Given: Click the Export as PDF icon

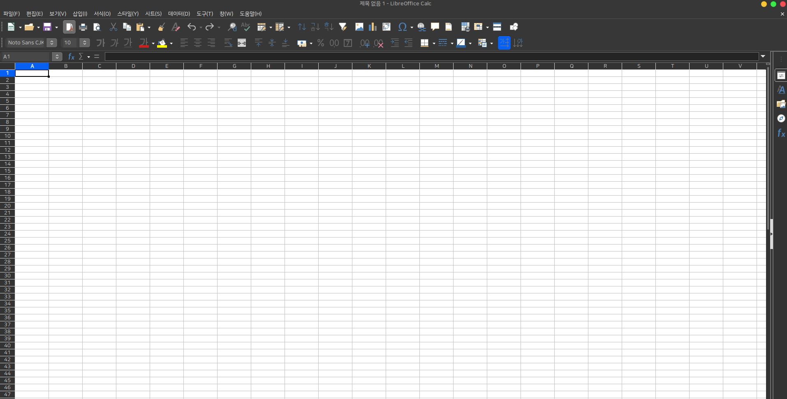Looking at the screenshot, I should pos(69,27).
